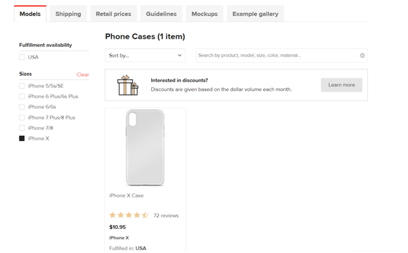The height and width of the screenshot is (253, 408).
Task: Click the iPhone X Case product image
Action: point(145,147)
